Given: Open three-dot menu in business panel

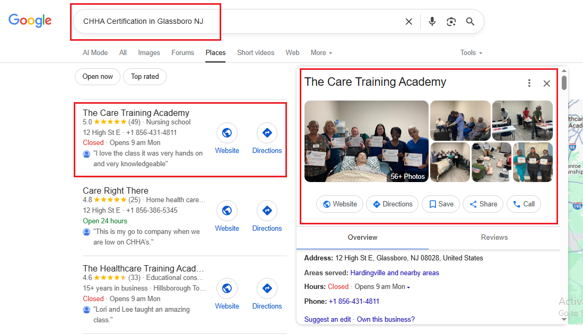Looking at the screenshot, I should [x=529, y=83].
